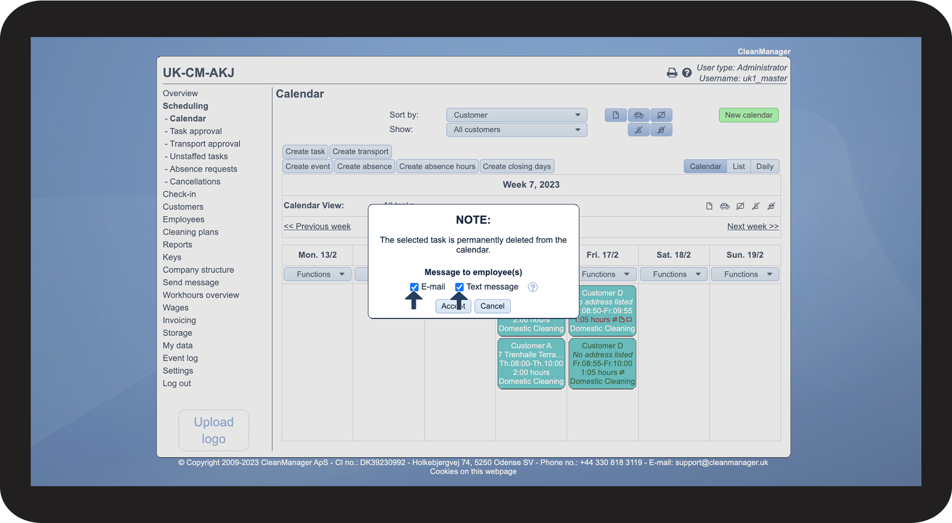Expand the Functions dropdown for Sat. 18/2
Image resolution: width=952 pixels, height=523 pixels.
pos(674,274)
